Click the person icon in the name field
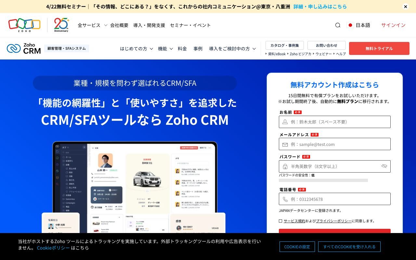The width and height of the screenshot is (416, 260). [284, 122]
